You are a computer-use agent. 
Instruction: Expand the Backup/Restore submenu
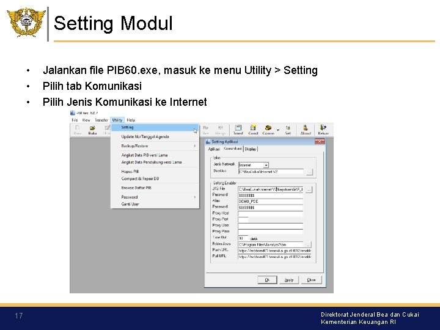point(155,146)
